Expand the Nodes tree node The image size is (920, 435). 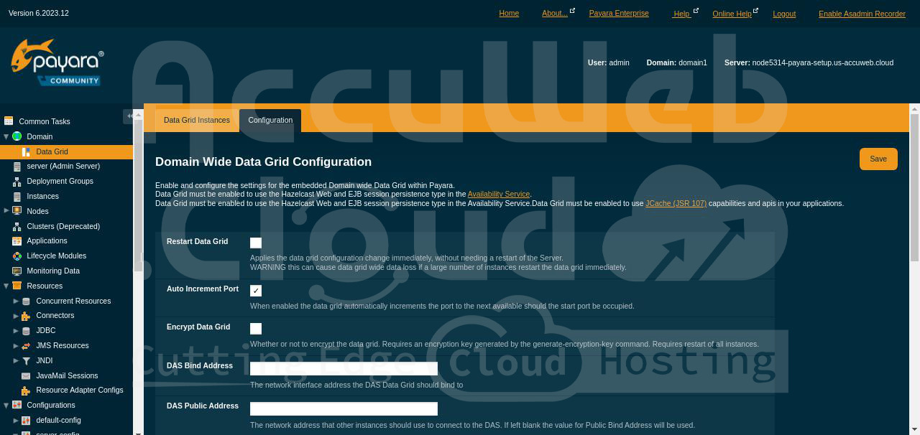coord(6,211)
